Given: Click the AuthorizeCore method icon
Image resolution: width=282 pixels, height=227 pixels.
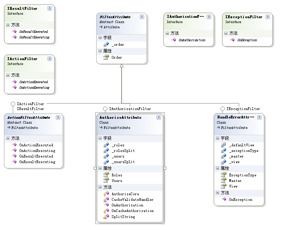Looking at the screenshot, I should tap(106, 194).
